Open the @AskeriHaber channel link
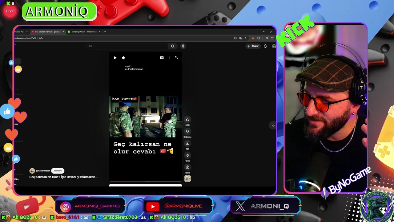The image size is (394, 222). point(43,171)
